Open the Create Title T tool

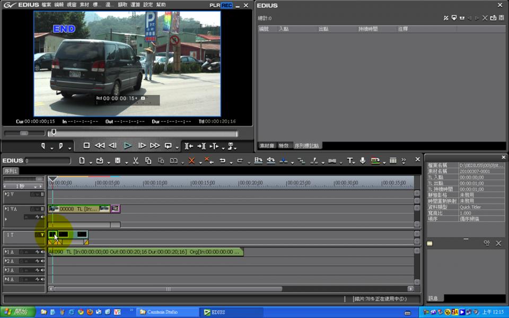click(349, 161)
